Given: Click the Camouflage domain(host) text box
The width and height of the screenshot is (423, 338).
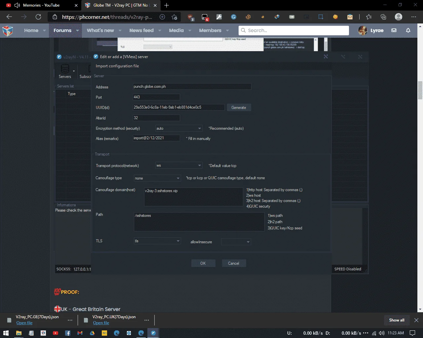Looking at the screenshot, I should click(x=194, y=197).
